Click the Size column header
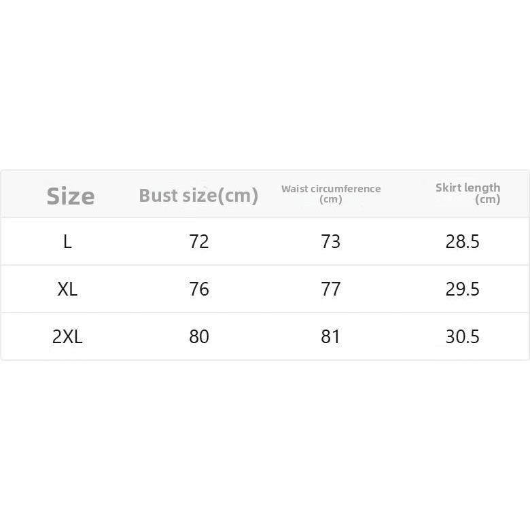530x530 pixels. (70, 196)
